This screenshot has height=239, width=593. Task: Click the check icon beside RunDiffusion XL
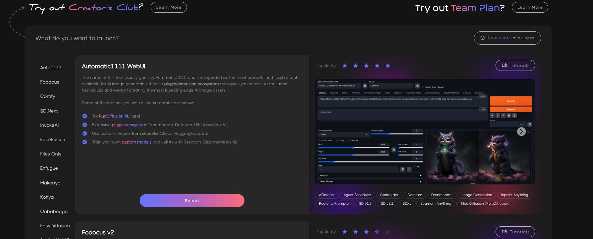tap(84, 116)
